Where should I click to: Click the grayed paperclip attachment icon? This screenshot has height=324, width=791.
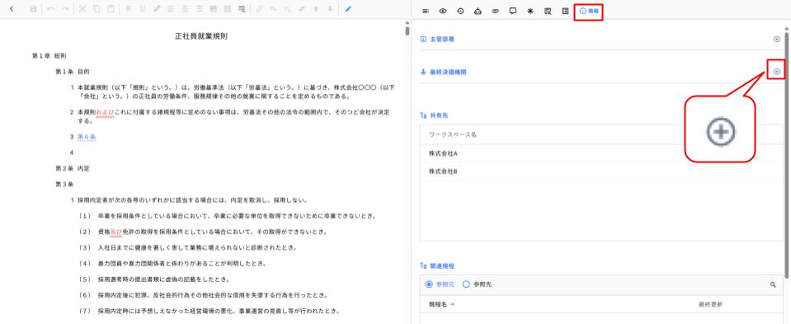click(x=259, y=9)
